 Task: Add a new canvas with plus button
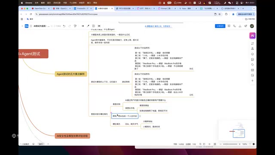pyautogui.click(x=48, y=144)
